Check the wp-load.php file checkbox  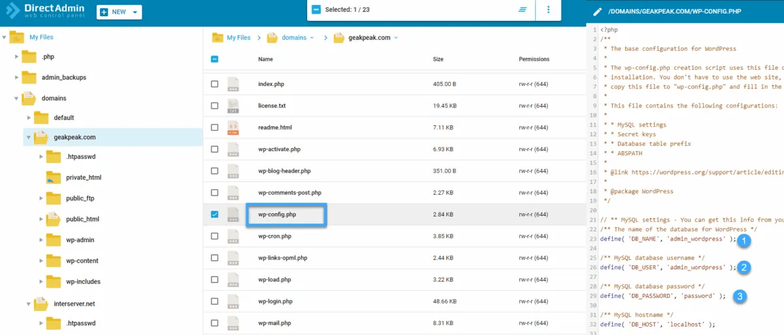pos(214,280)
